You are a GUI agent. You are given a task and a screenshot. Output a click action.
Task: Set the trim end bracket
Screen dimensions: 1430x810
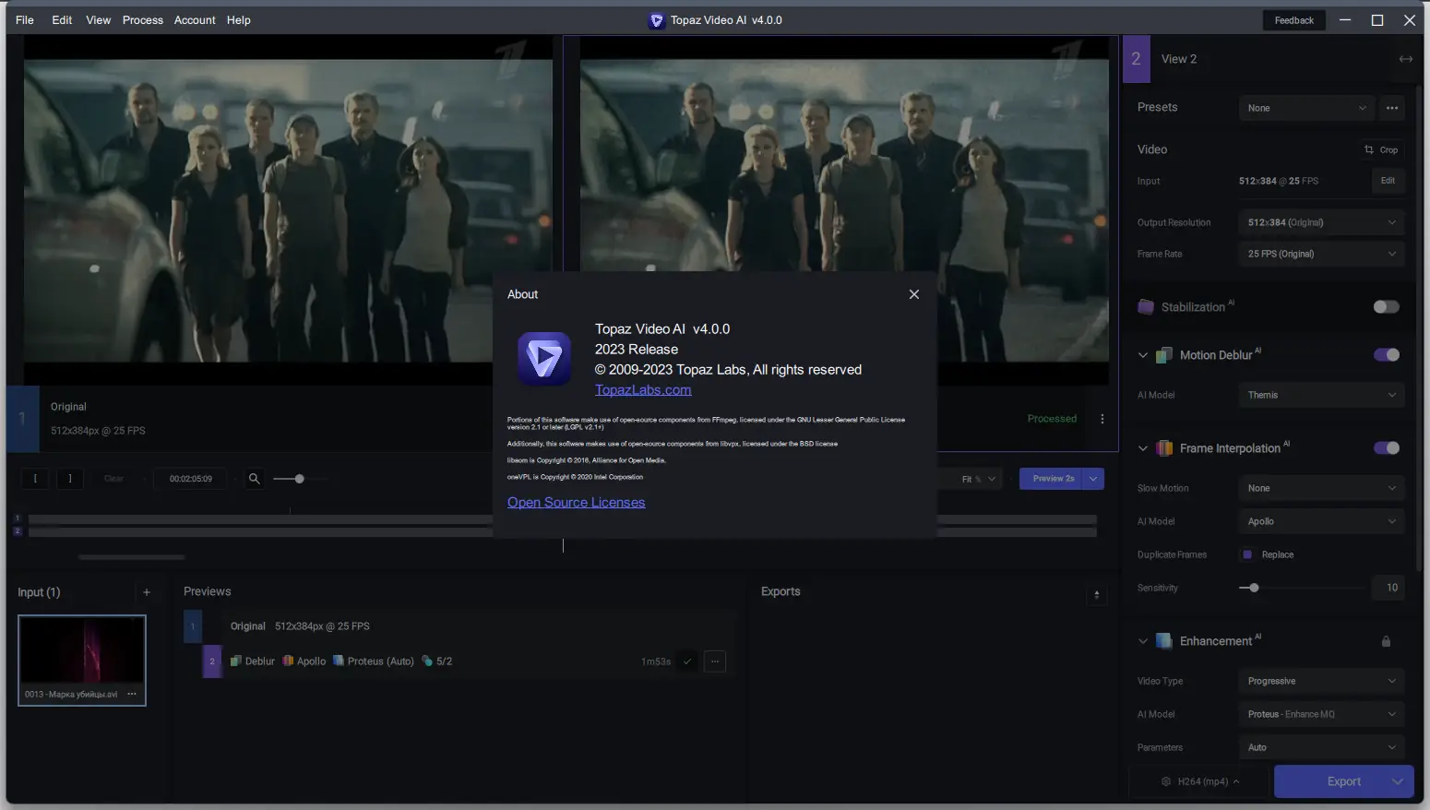coord(70,479)
